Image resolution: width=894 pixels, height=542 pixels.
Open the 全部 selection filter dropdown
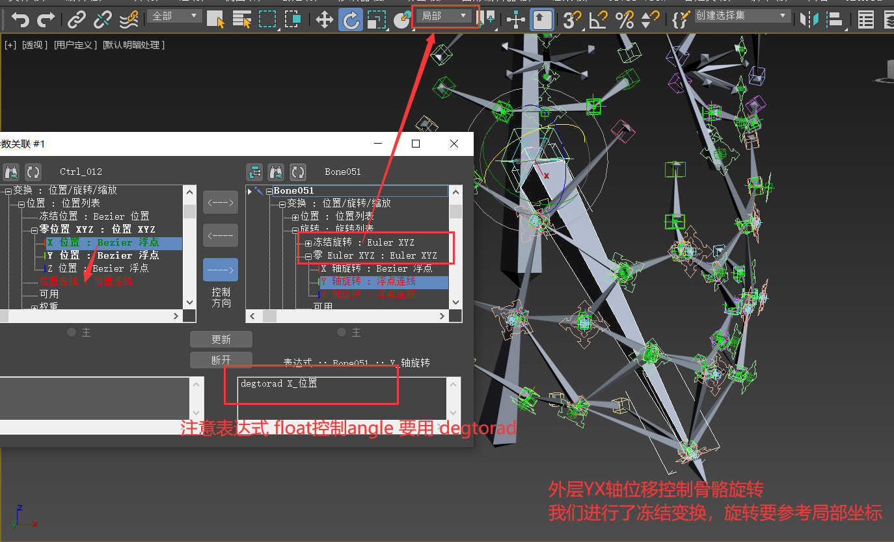[x=174, y=16]
